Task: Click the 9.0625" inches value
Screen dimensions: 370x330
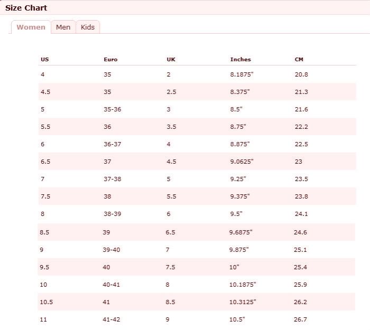Action: point(242,162)
